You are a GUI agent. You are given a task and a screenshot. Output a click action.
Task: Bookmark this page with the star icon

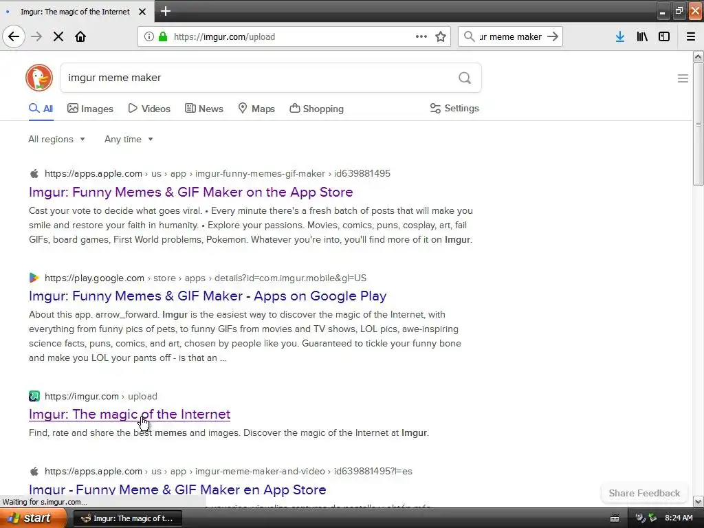coord(441,36)
